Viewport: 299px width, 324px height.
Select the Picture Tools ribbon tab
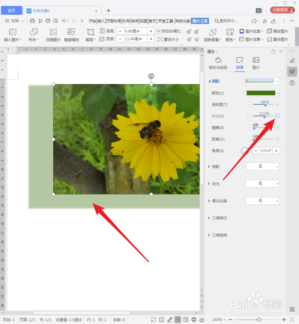[x=200, y=21]
